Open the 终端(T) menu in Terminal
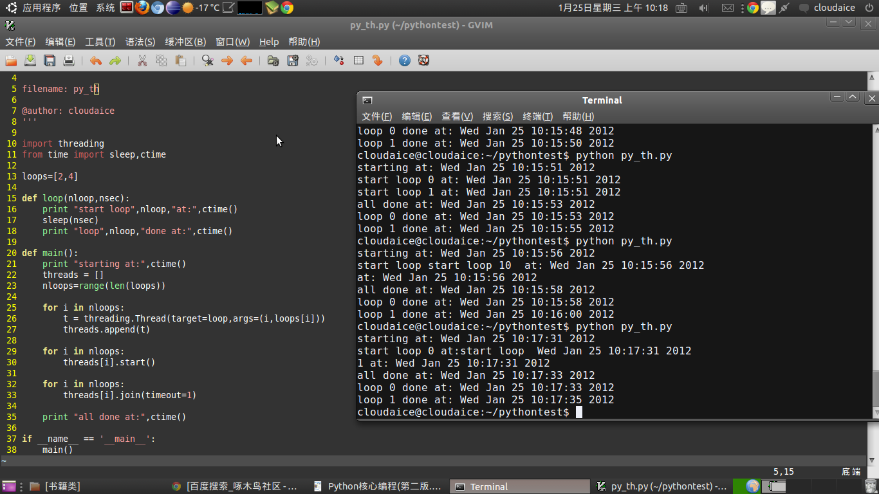This screenshot has width=879, height=494. [x=537, y=116]
